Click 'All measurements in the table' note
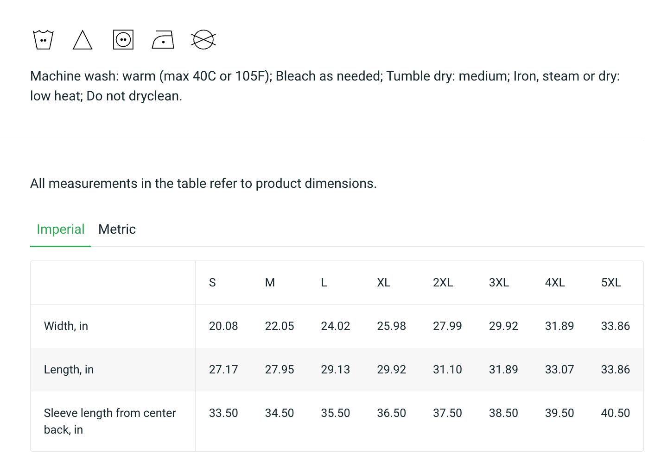 point(203,184)
